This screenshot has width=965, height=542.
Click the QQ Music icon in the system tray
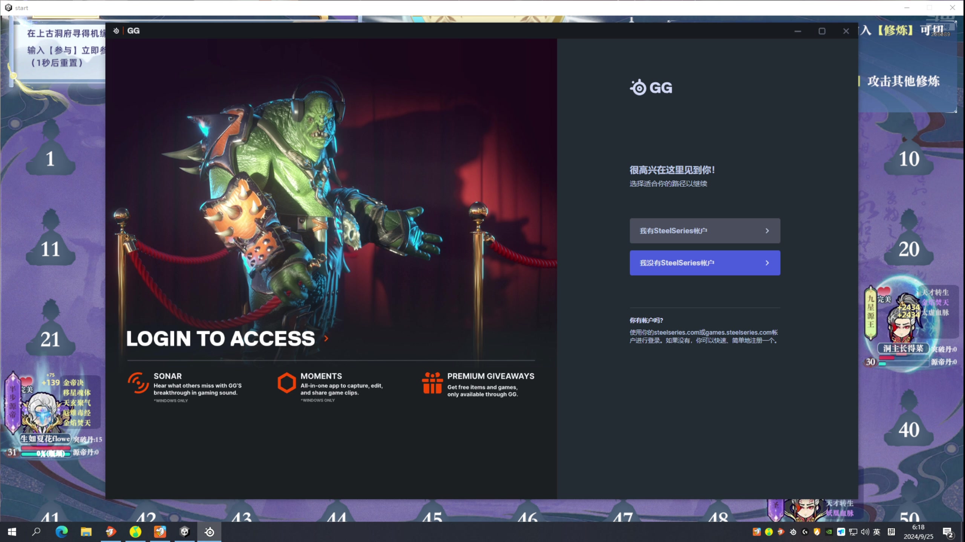point(769,532)
